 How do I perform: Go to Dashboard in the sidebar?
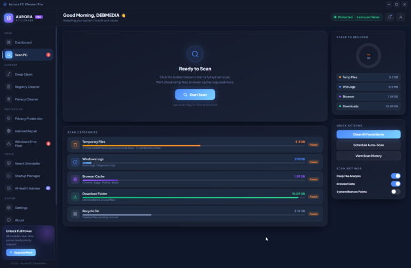tap(28, 42)
